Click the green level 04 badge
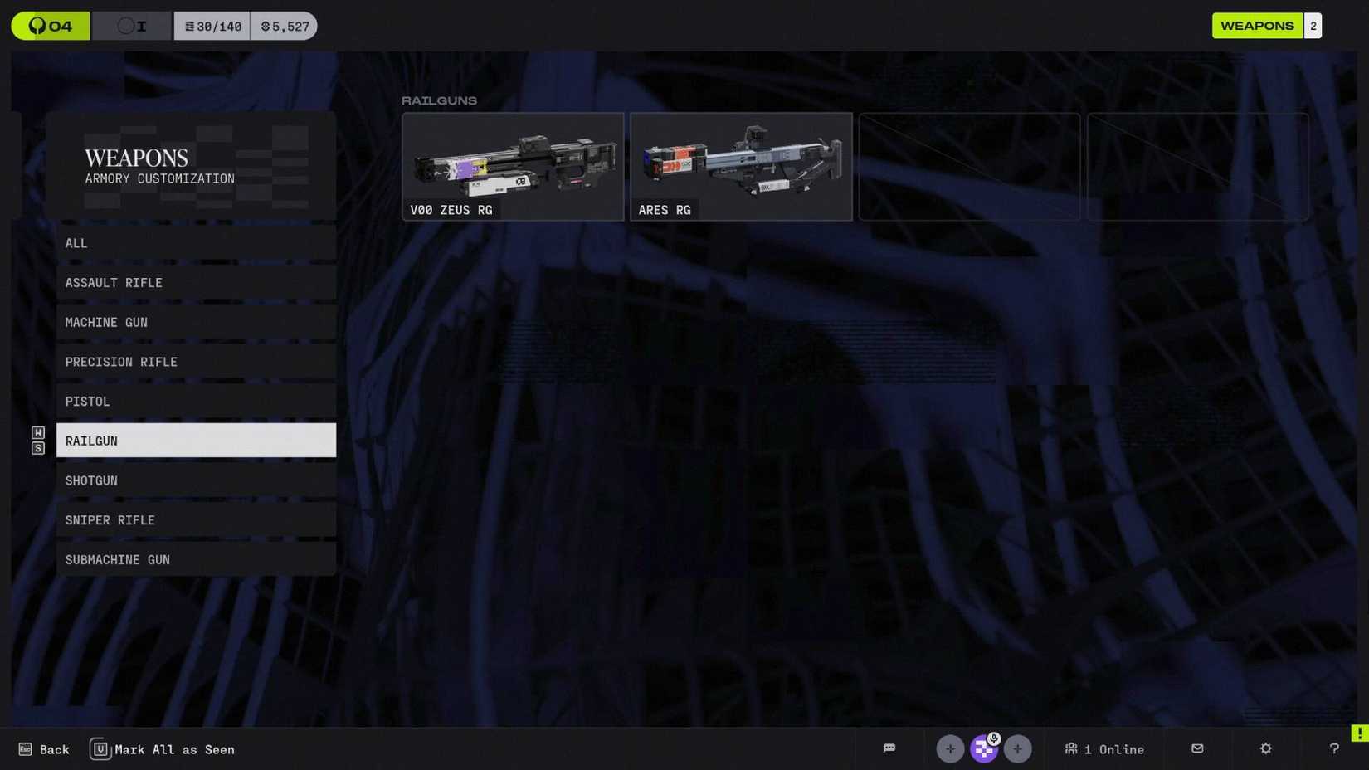 click(x=51, y=27)
